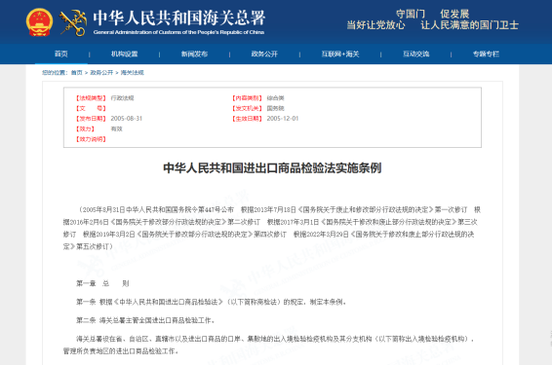Viewport: 552px width, 365px height.
Task: Click the effective date 2005-12-01
Action: point(282,119)
